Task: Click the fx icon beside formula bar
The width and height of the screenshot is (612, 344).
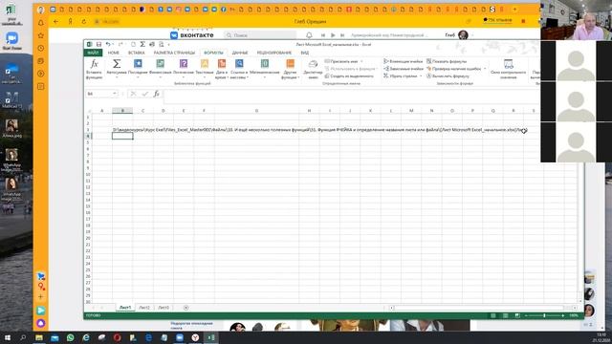Action: point(156,94)
